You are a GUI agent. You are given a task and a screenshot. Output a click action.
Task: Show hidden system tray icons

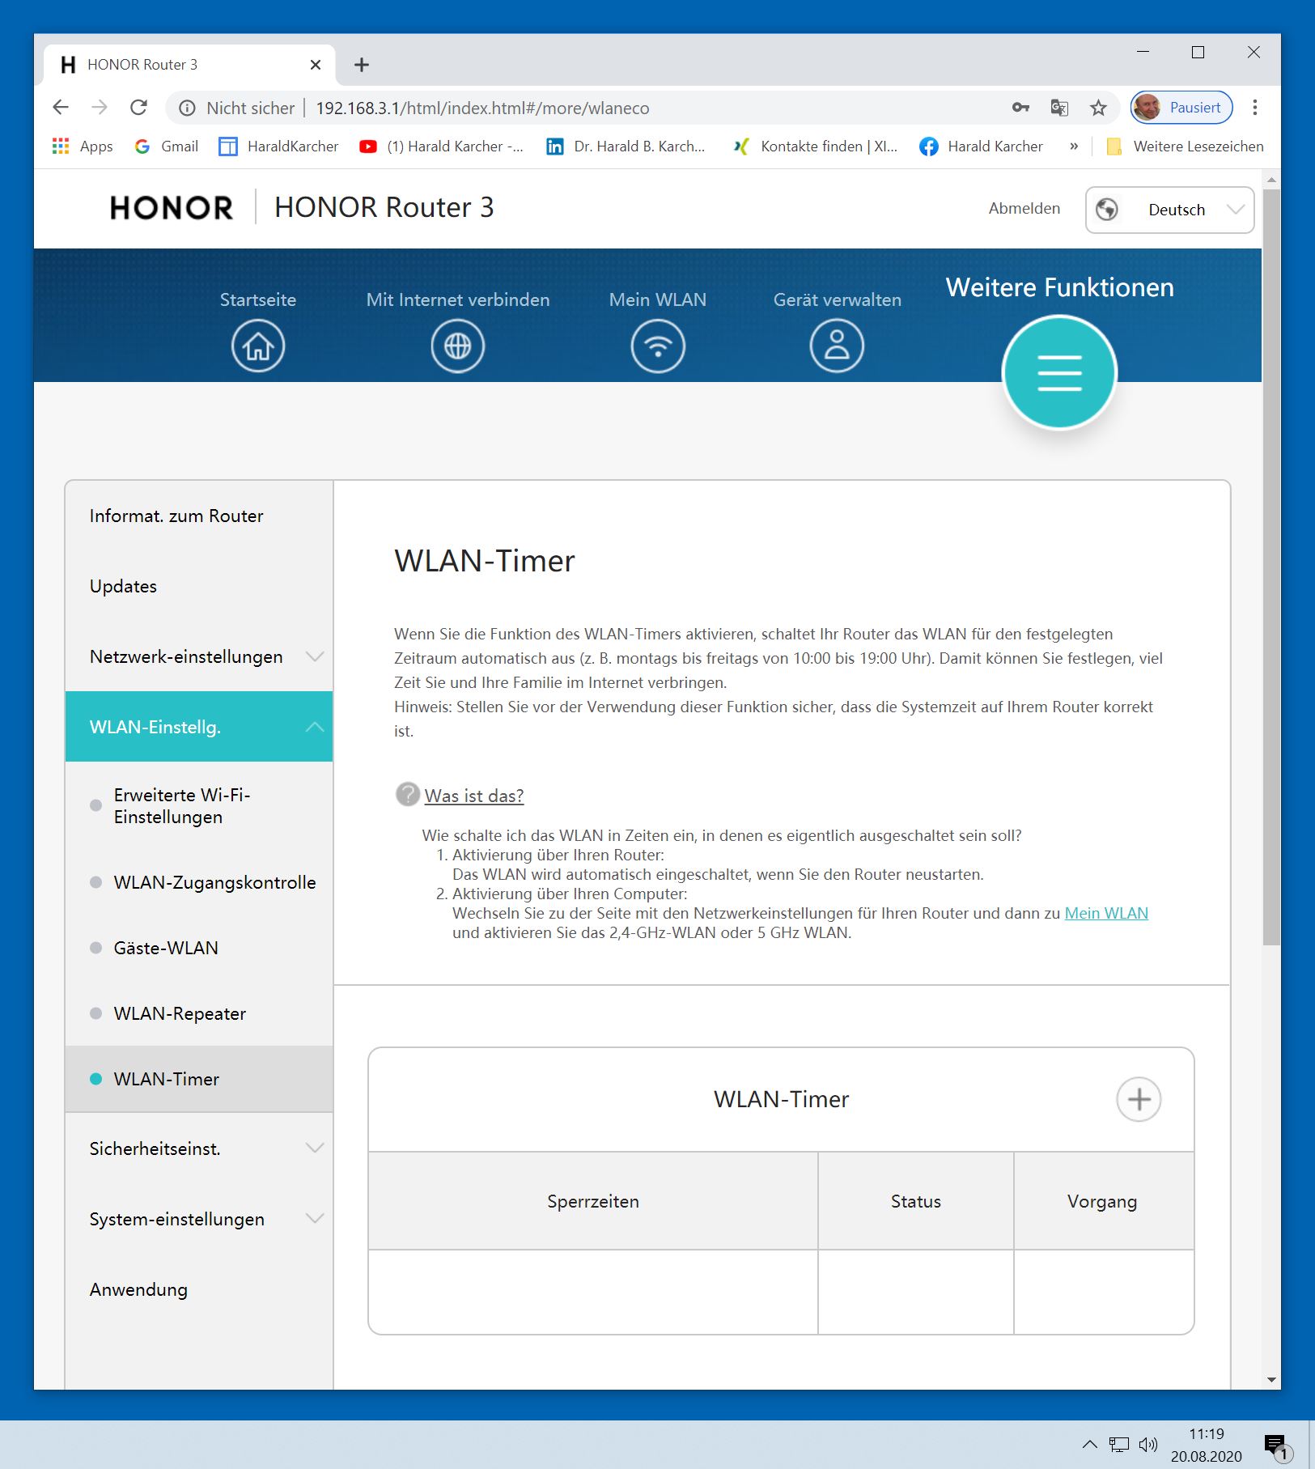(x=1090, y=1445)
